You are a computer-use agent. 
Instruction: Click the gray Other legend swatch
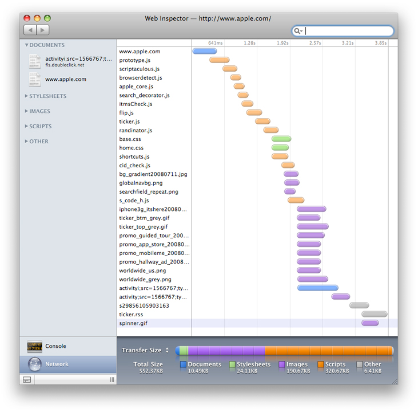click(360, 364)
